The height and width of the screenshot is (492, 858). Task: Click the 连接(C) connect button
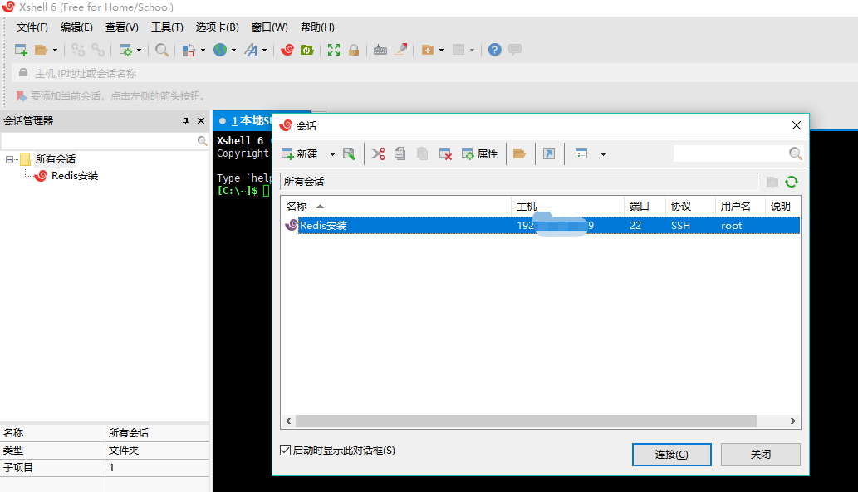(671, 455)
